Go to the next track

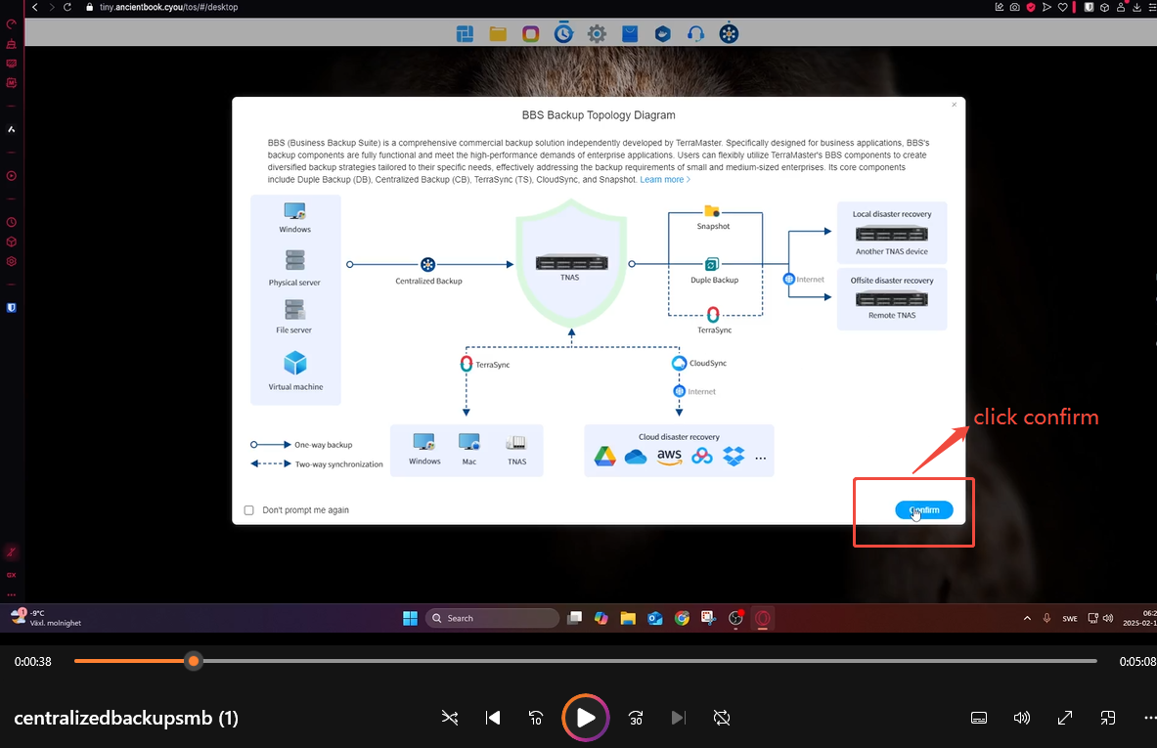pyautogui.click(x=678, y=718)
